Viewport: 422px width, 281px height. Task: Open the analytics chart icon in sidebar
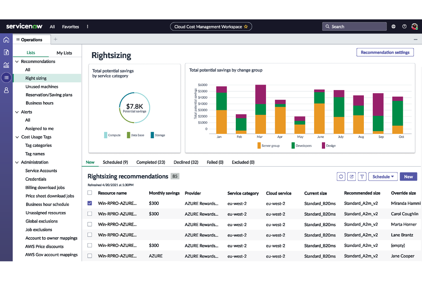click(x=6, y=65)
